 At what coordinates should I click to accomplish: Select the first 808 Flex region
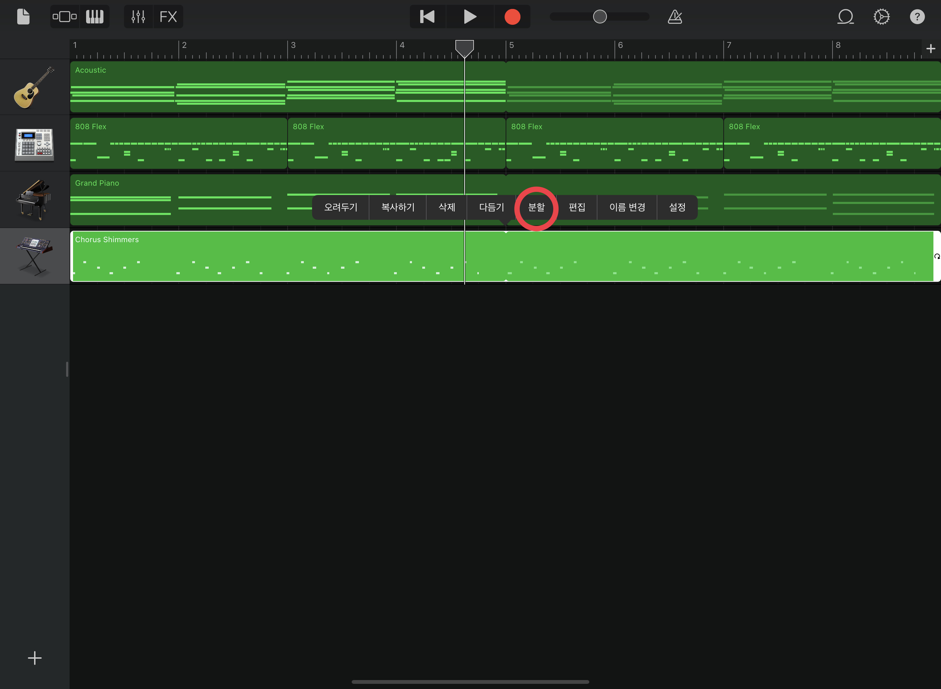179,143
